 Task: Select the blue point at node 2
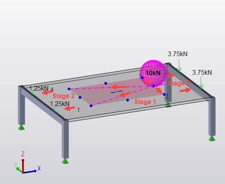tap(164, 95)
